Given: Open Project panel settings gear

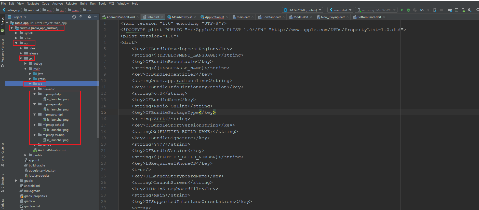Looking at the screenshot, I should (x=89, y=17).
